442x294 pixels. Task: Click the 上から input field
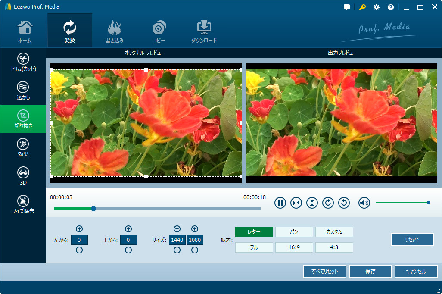128,240
